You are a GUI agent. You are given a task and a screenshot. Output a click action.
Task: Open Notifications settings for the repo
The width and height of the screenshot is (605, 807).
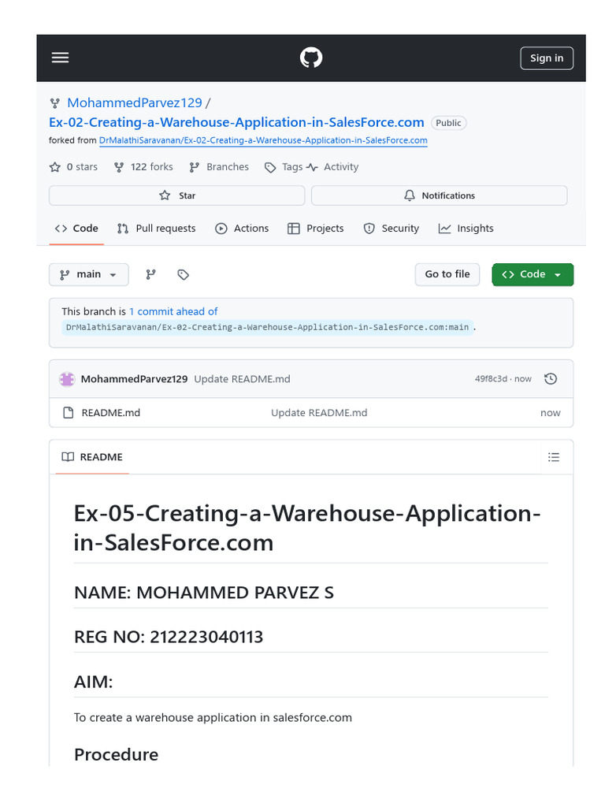(x=440, y=195)
